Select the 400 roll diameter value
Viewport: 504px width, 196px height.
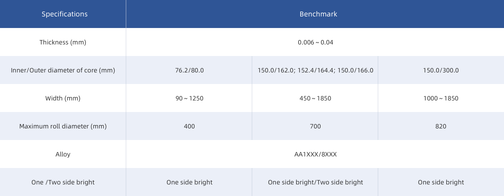[x=189, y=126]
